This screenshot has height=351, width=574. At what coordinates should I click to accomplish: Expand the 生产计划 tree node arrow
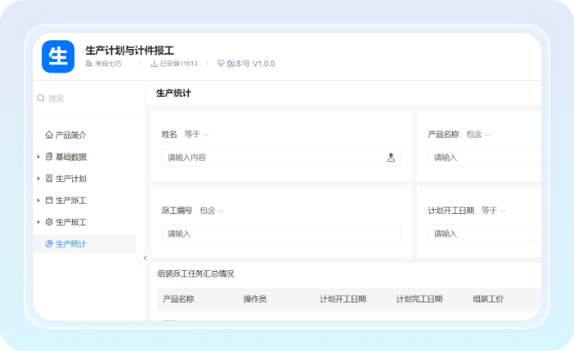38,179
